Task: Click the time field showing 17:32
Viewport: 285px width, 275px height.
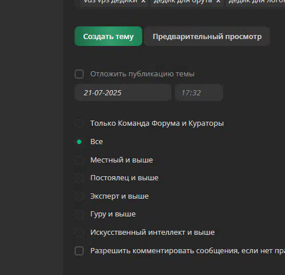Action: click(x=199, y=92)
